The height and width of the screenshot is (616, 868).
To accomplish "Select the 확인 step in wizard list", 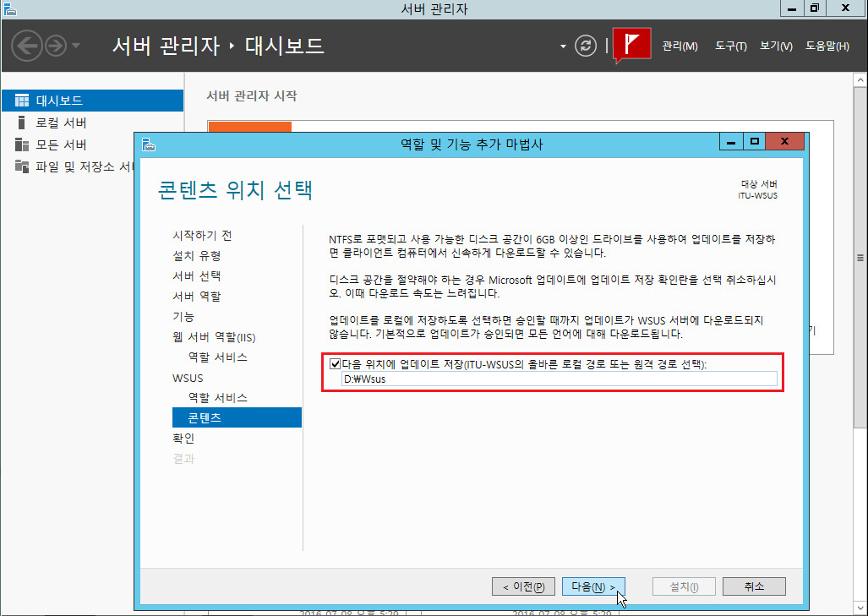I will point(183,439).
